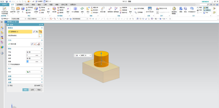Expand the 拔模 draft section

pyautogui.click(x=25, y=76)
